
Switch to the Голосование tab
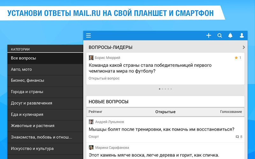tap(231, 112)
